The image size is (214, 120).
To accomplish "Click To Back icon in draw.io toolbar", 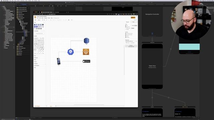I will (x=55, y=20).
